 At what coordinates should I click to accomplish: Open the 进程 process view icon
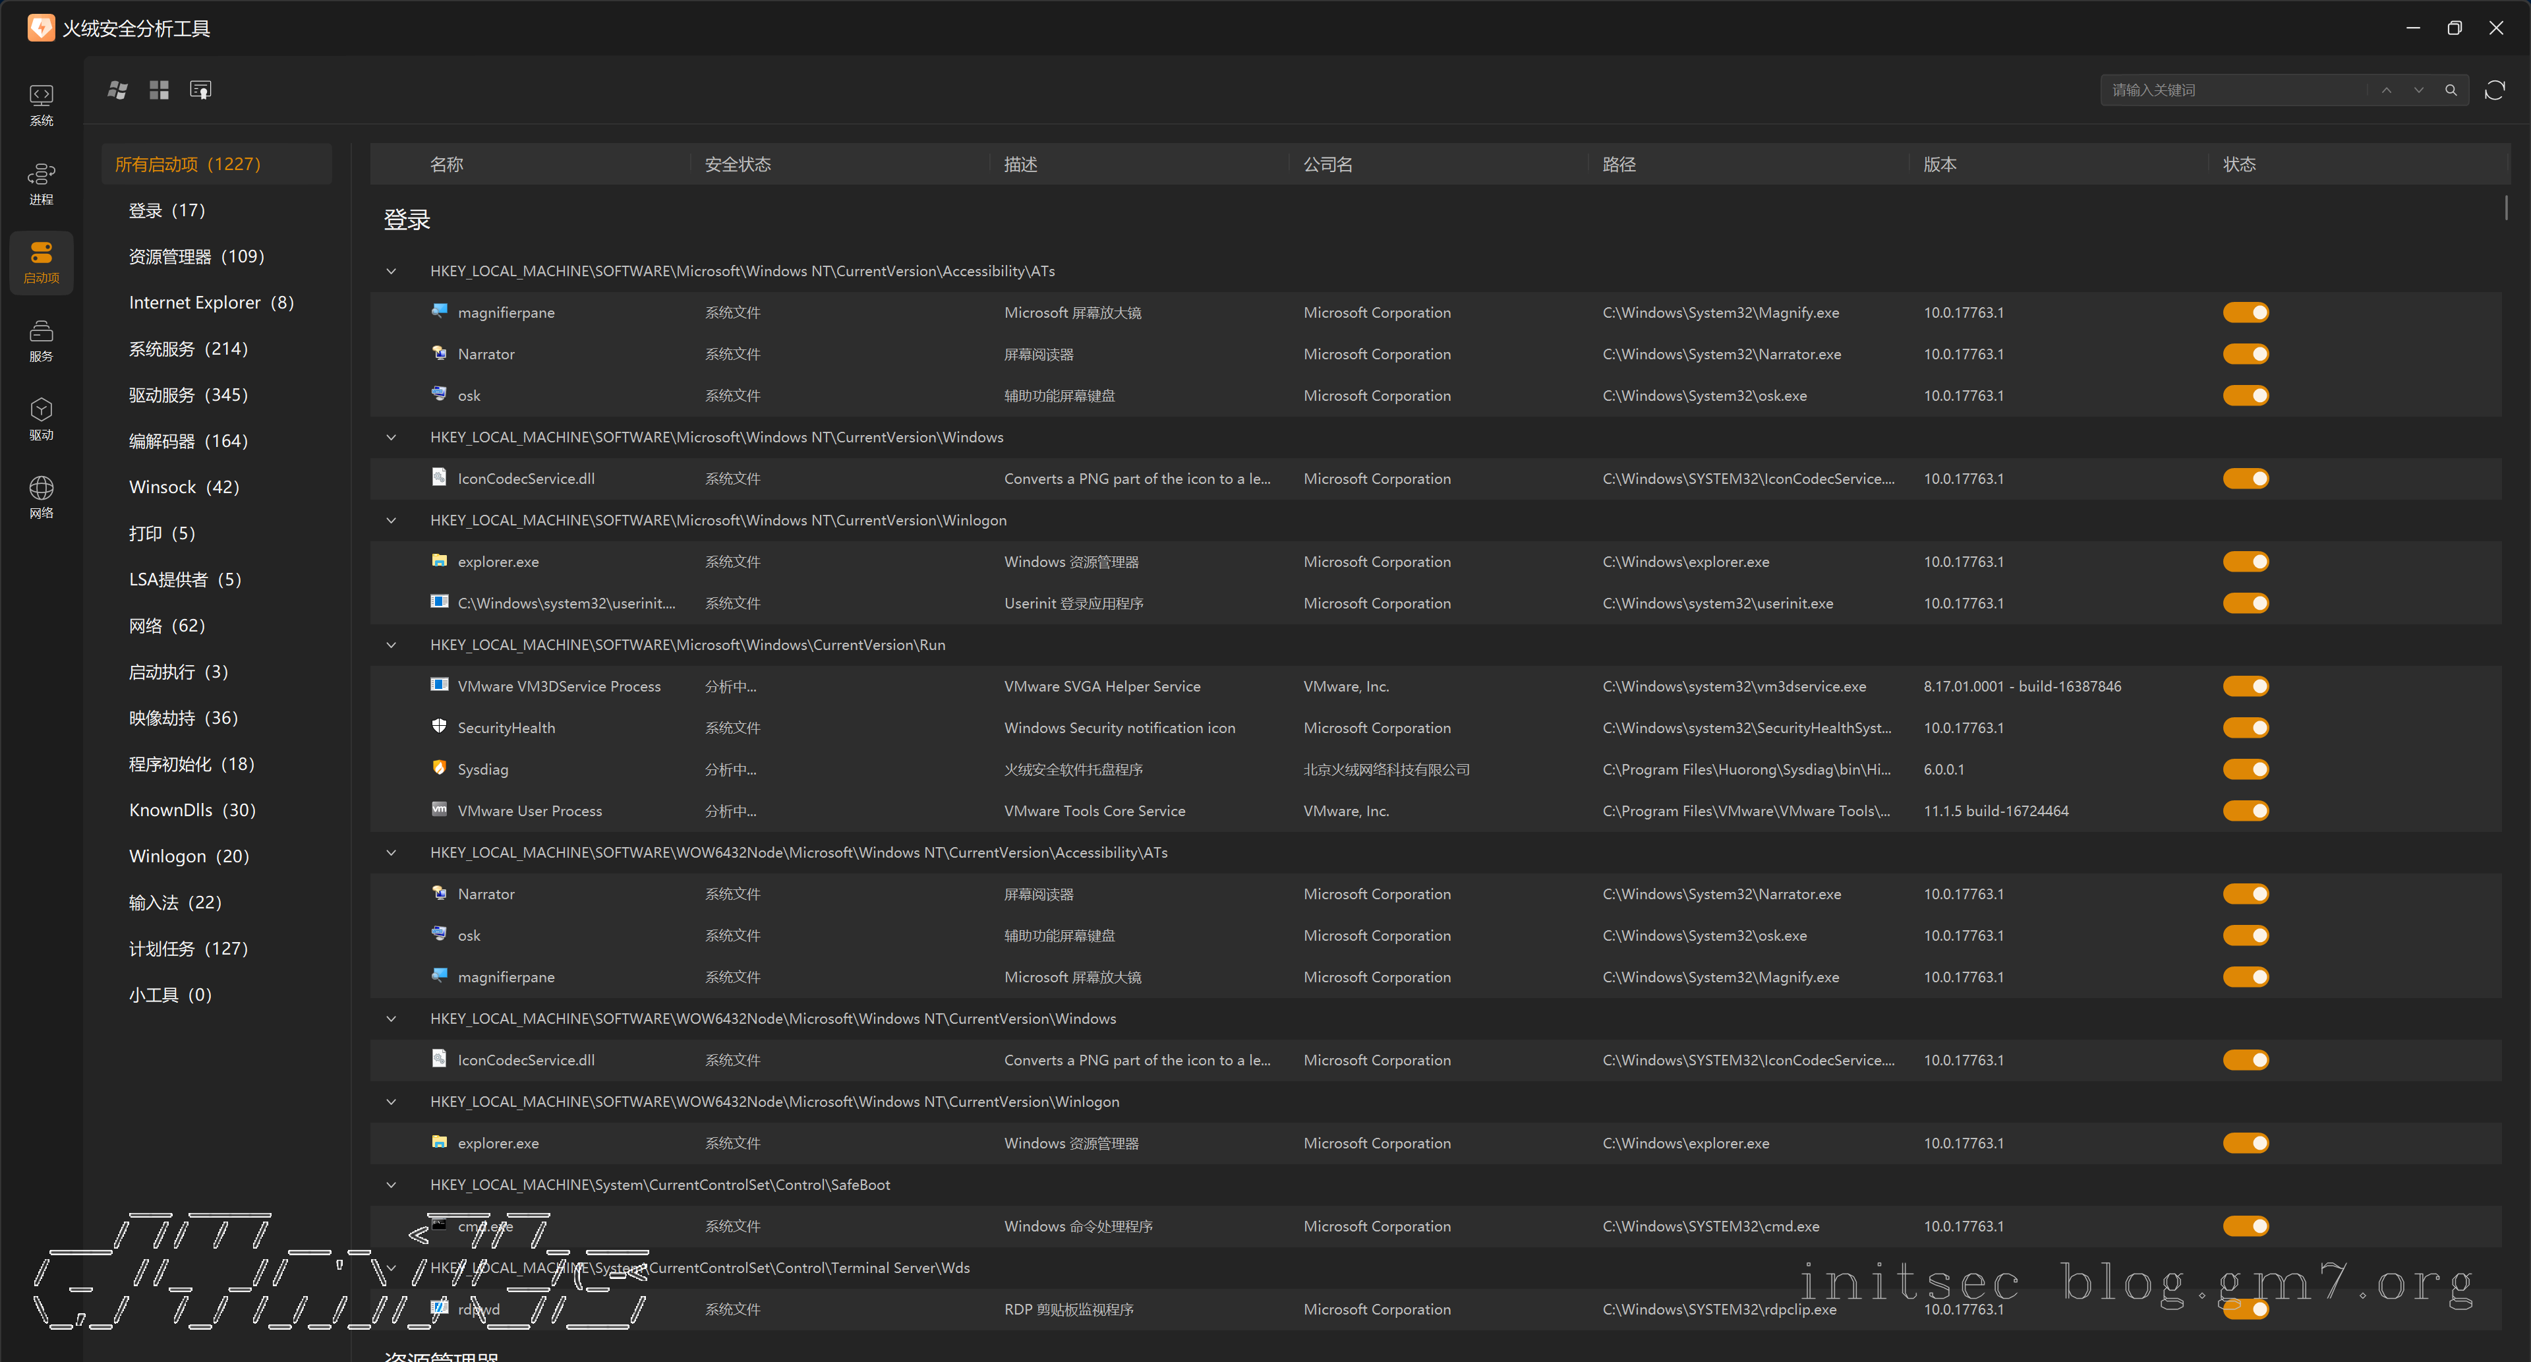click(42, 183)
